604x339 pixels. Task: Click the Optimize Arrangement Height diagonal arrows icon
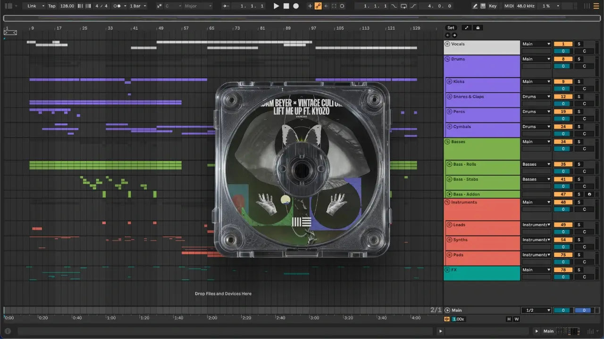tap(467, 28)
